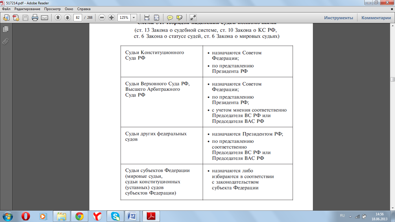Print the document using printer icon

(x=35, y=18)
